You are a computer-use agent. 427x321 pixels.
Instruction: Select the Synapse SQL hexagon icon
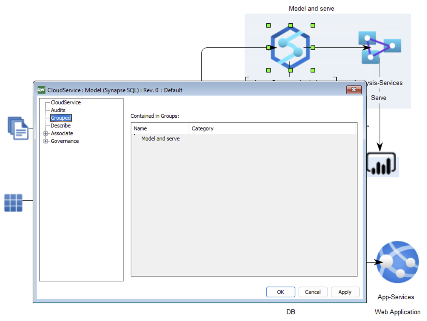290,48
